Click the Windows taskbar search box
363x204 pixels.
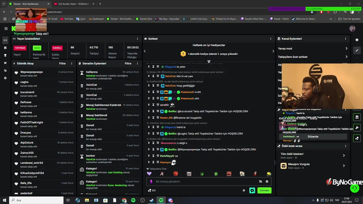[37, 200]
